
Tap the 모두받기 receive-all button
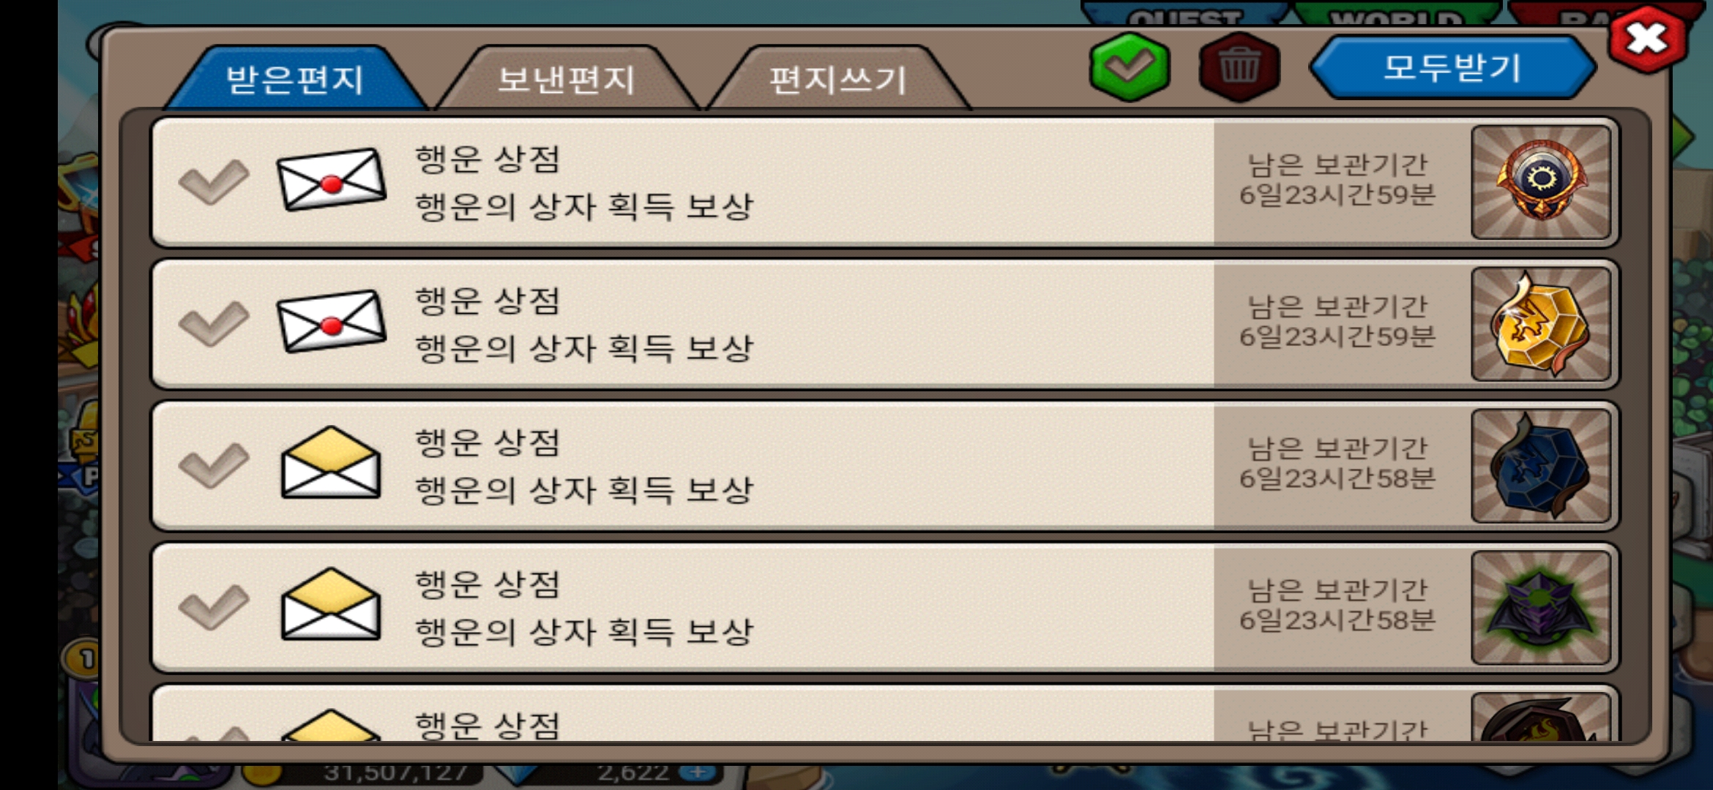click(x=1452, y=67)
